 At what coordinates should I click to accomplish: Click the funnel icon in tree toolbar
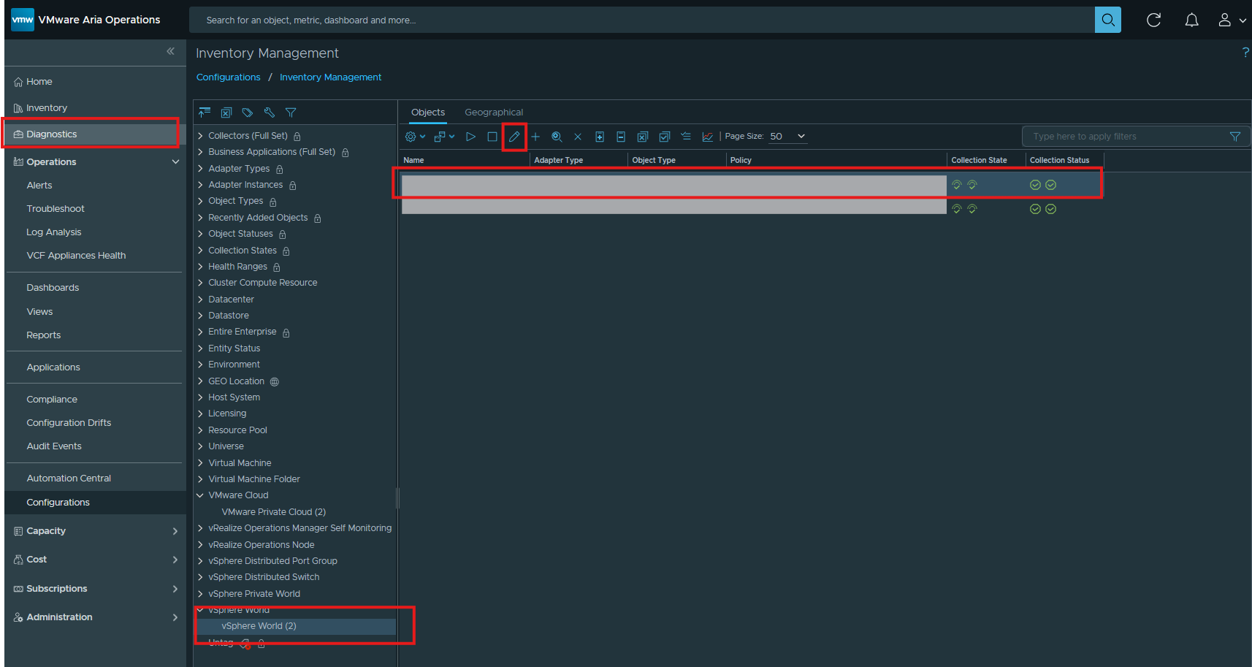[x=291, y=113]
